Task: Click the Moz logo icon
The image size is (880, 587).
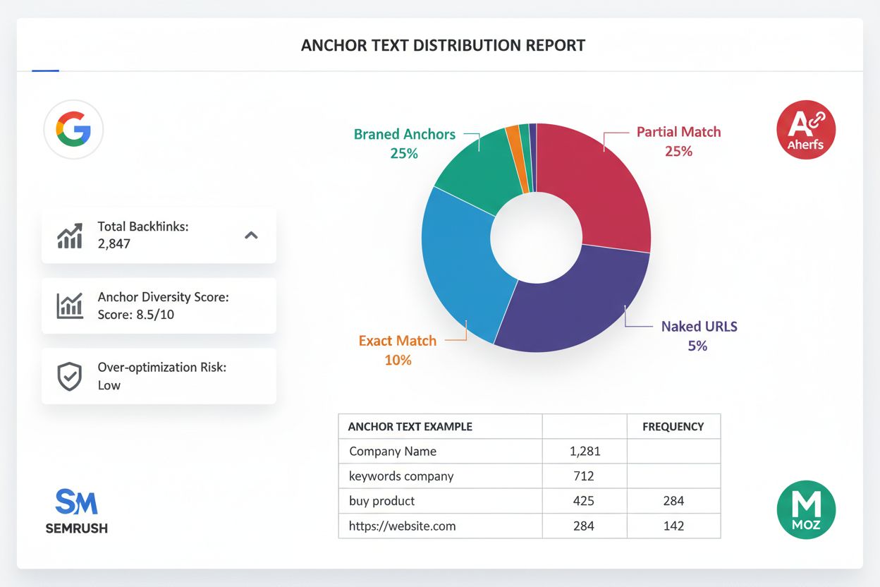Action: 806,509
